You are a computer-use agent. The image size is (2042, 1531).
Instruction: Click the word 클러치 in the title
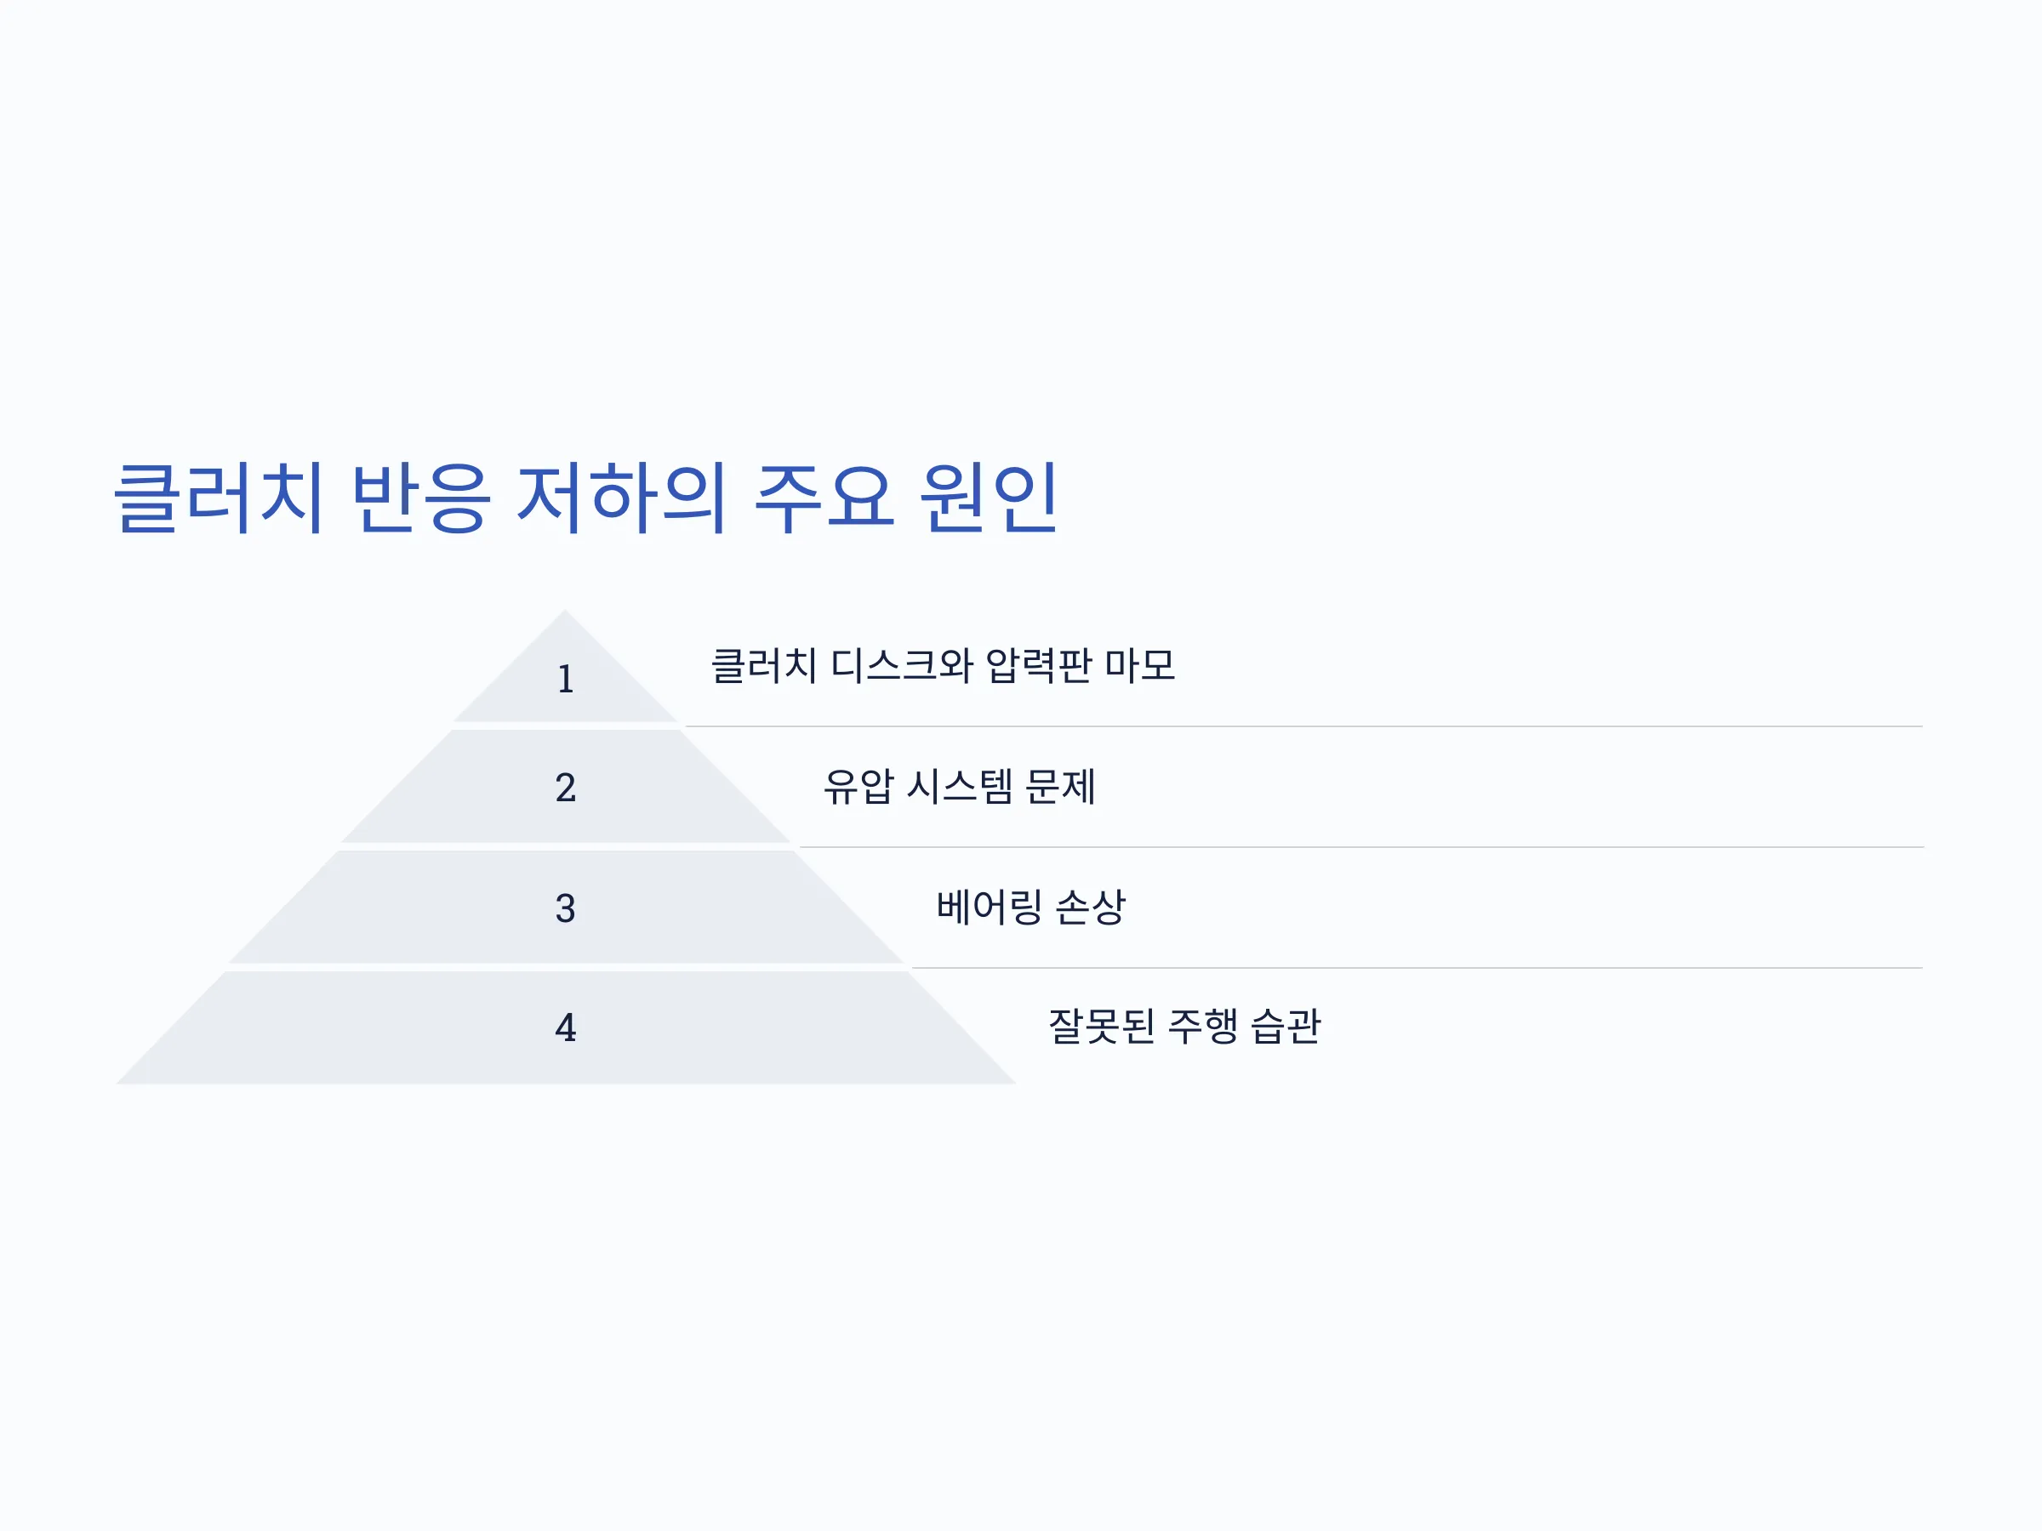(219, 498)
